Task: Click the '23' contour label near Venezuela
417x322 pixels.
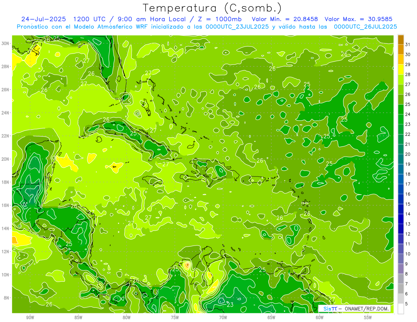Action: coord(230,305)
